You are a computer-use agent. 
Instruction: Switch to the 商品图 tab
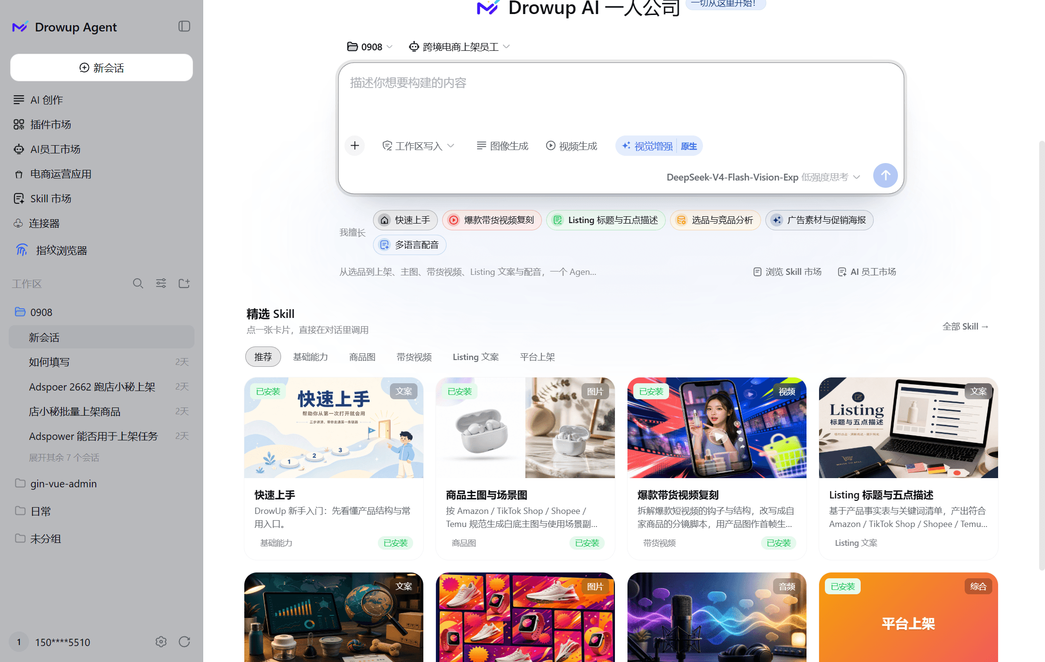tap(362, 357)
